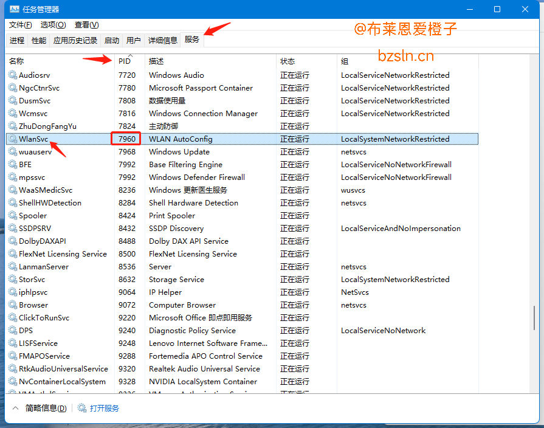The height and width of the screenshot is (428, 544).
Task: Click gear icon beside LISFService
Action: (x=13, y=343)
